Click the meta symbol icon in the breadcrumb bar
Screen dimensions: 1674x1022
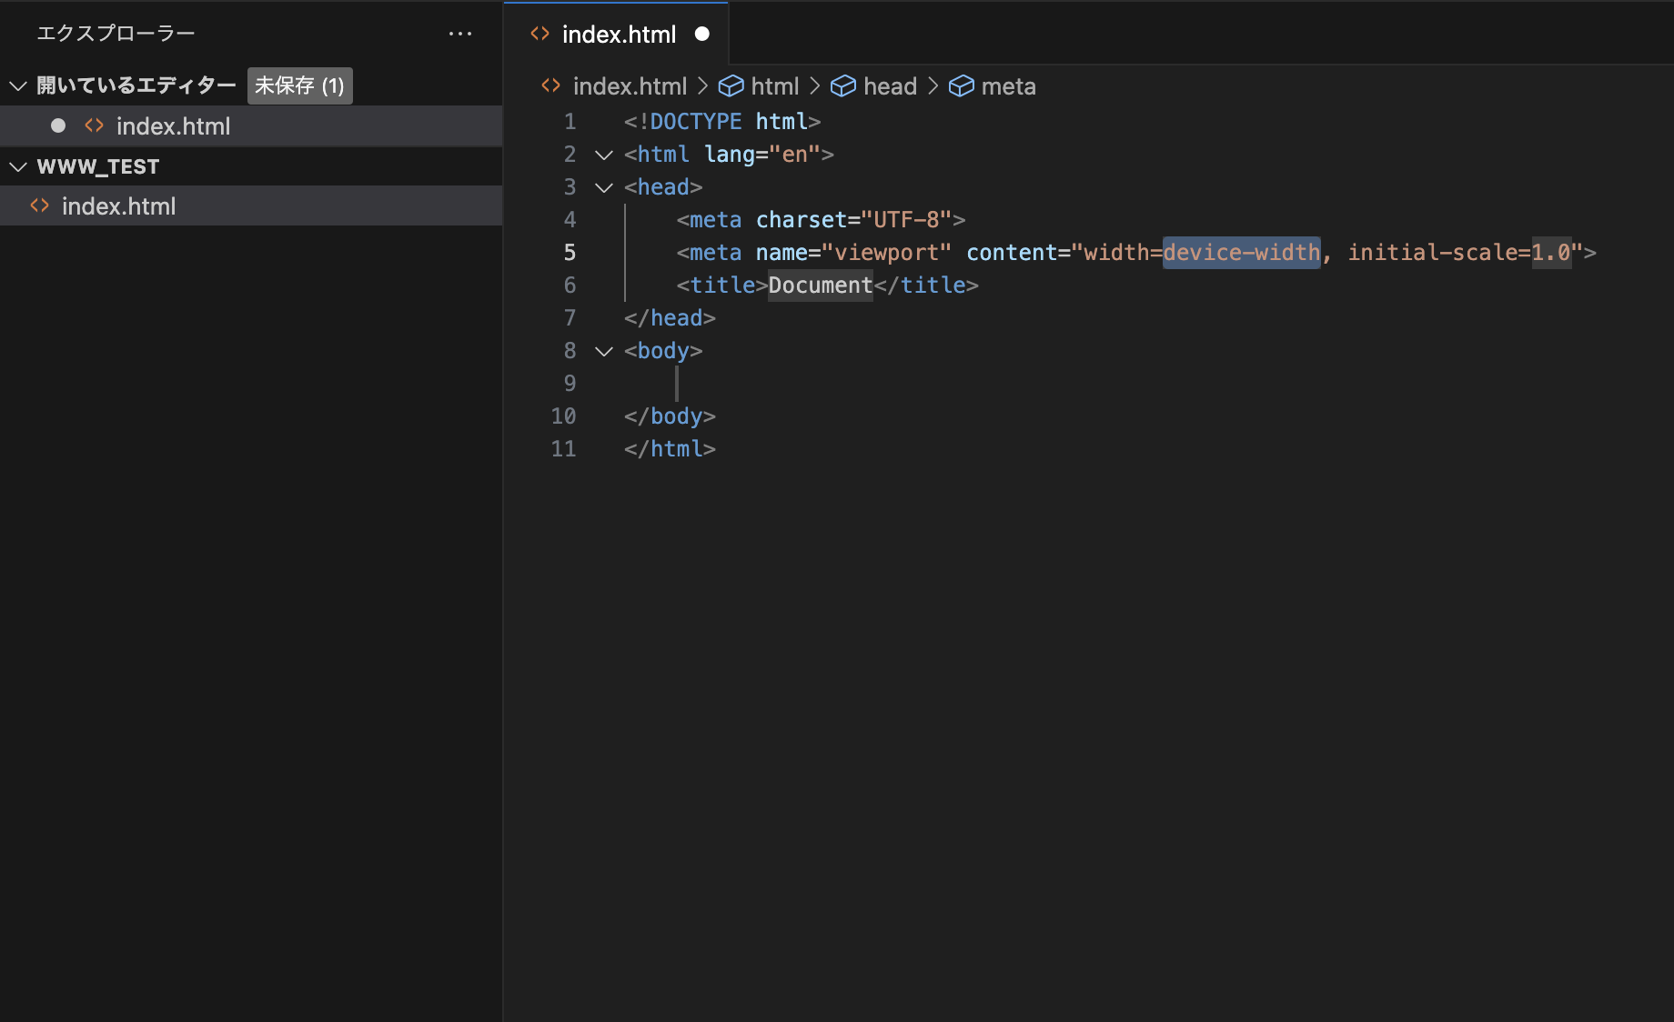963,85
